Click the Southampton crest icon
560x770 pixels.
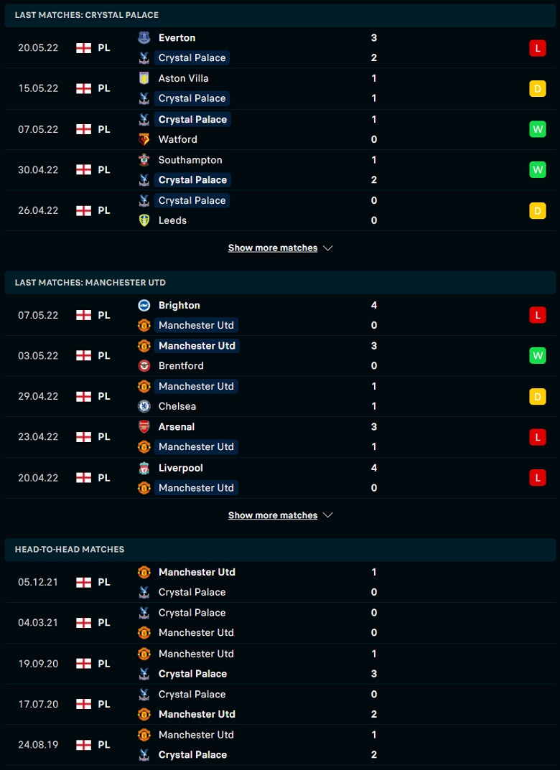(x=144, y=160)
